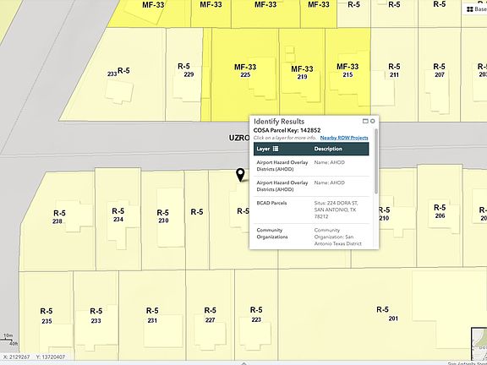Select the second Airport Hazard Overlay Districts row

(x=311, y=186)
